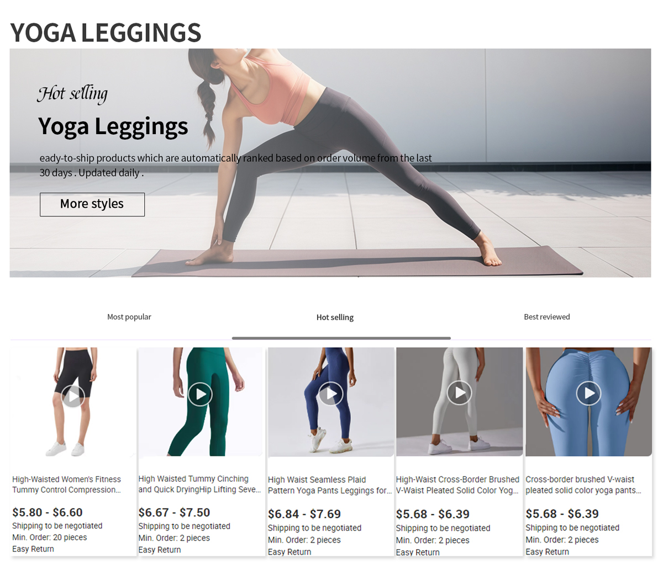Play video on black fitness shorts product

(73, 396)
